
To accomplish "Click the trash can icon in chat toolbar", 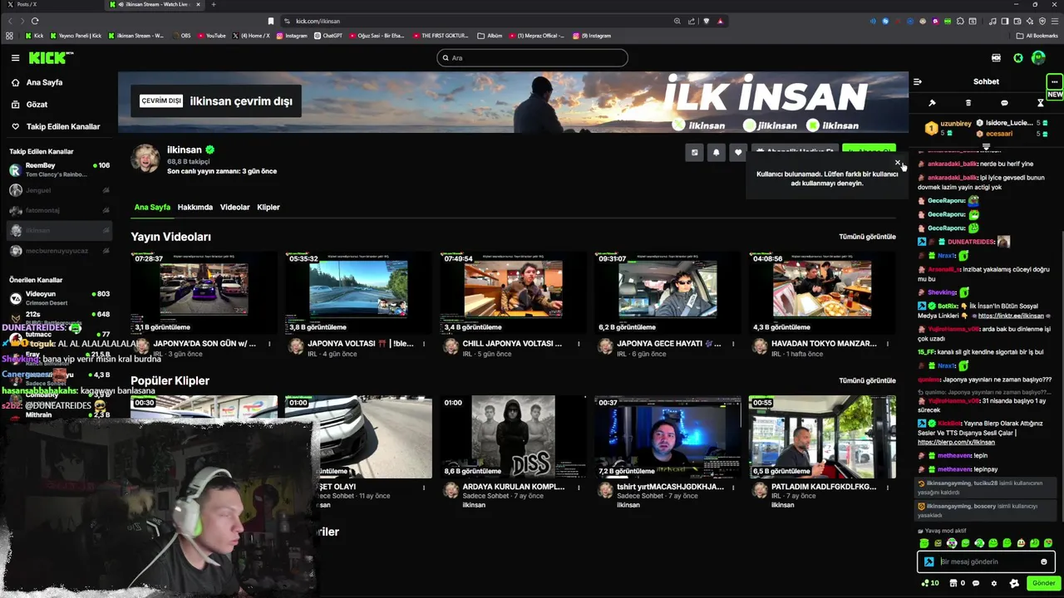I will [968, 103].
